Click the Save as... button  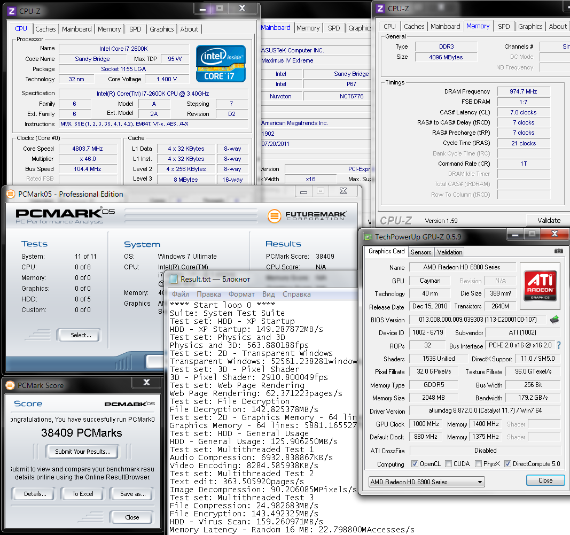pyautogui.click(x=132, y=493)
